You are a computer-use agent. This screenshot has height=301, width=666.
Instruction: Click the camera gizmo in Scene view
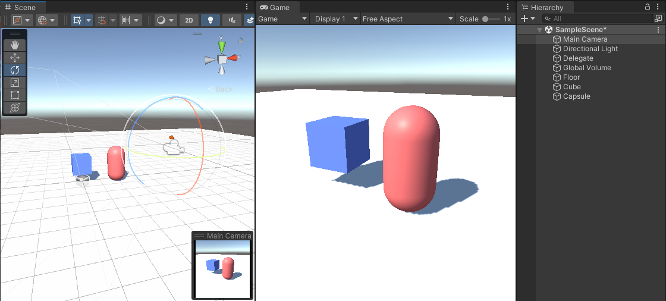tap(173, 148)
